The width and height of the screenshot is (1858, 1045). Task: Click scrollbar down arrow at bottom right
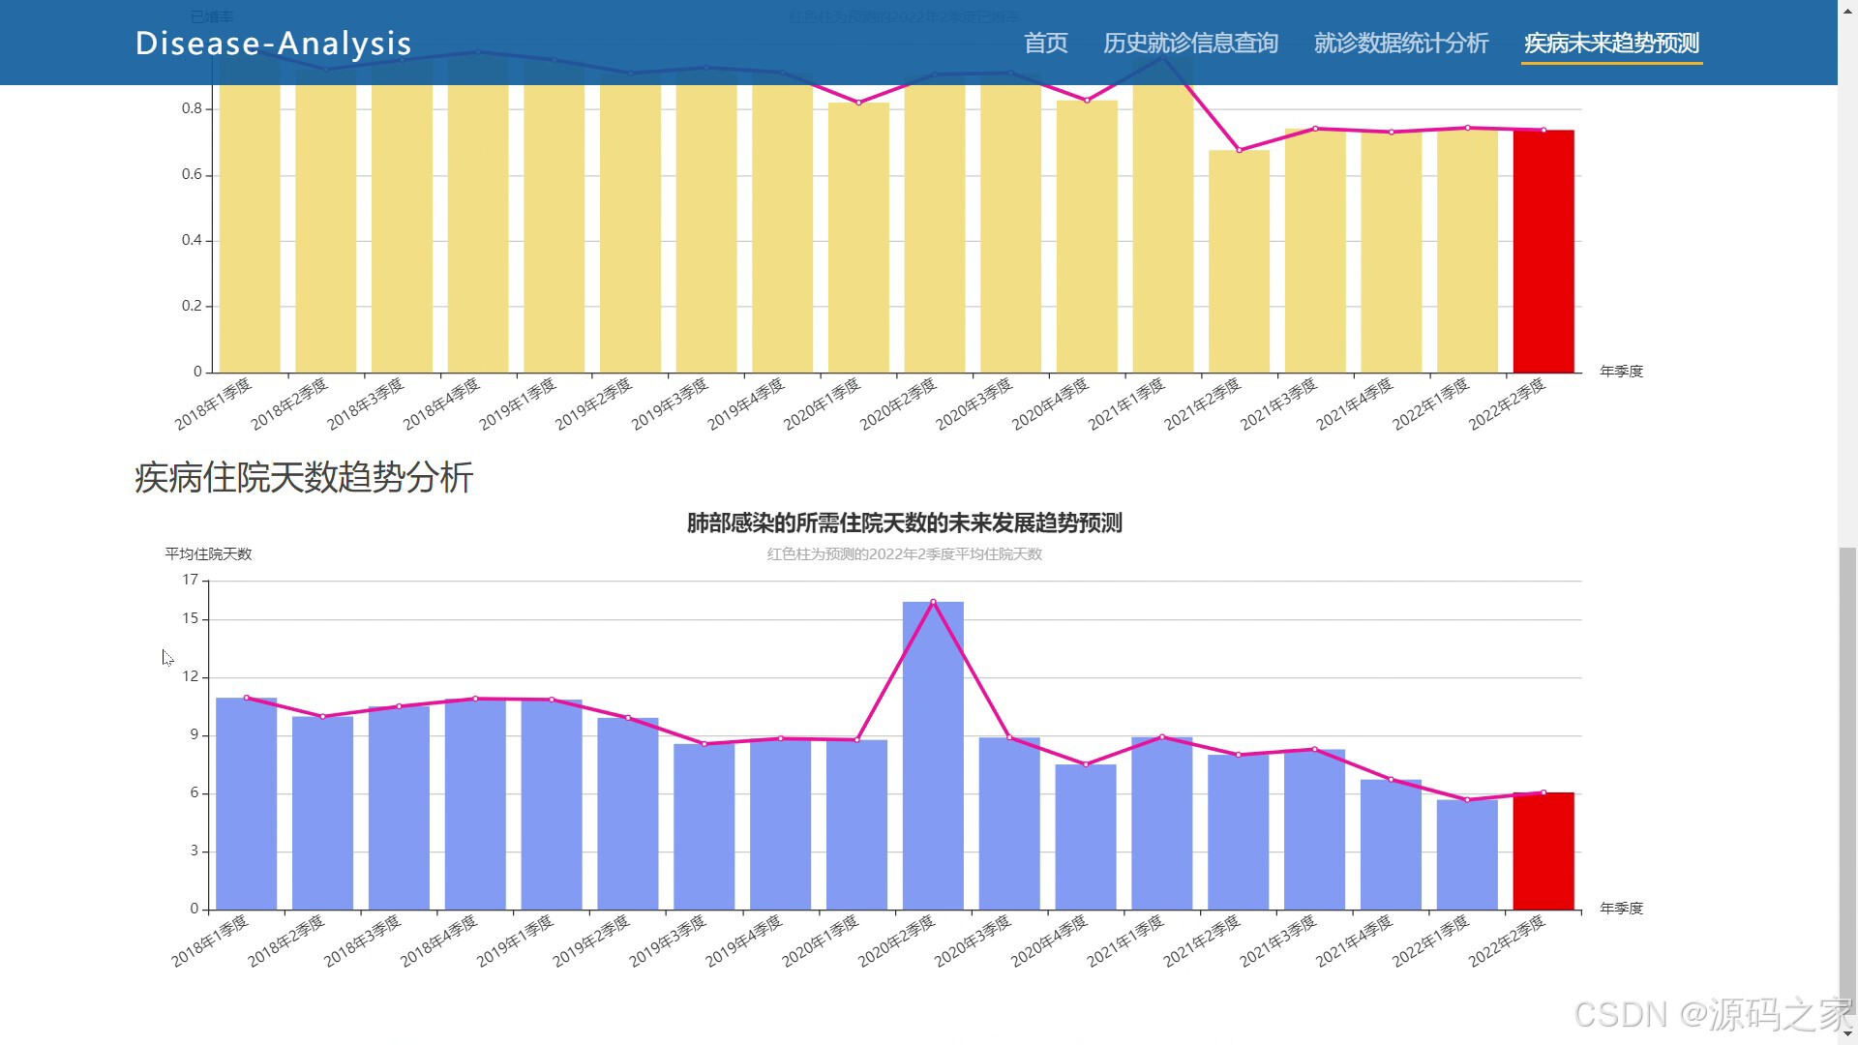point(1847,1034)
